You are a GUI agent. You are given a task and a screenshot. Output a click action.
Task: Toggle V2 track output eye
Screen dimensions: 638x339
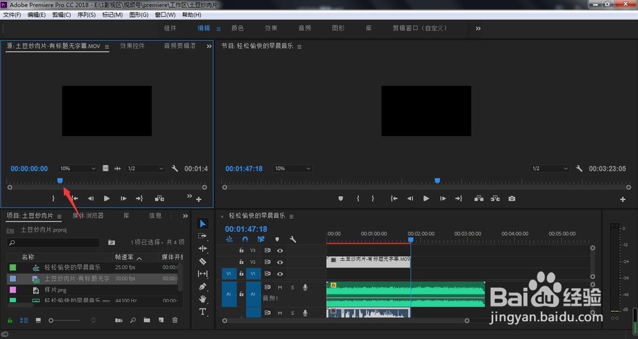point(280,262)
